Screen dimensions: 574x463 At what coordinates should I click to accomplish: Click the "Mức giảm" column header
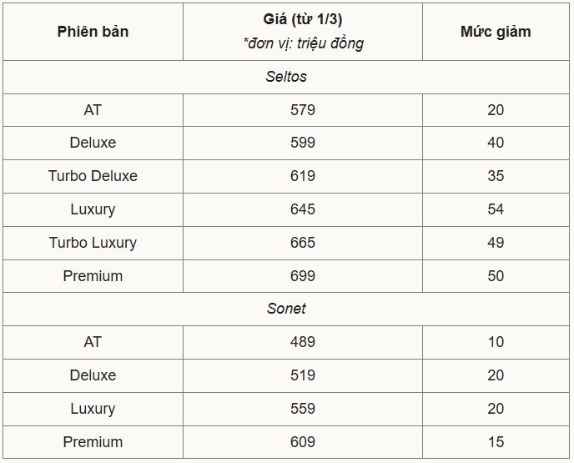pyautogui.click(x=496, y=32)
